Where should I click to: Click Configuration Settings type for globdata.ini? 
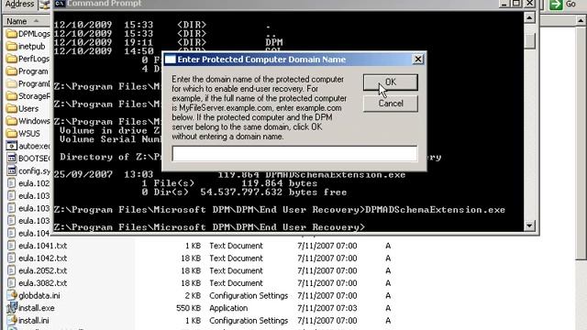pos(249,295)
